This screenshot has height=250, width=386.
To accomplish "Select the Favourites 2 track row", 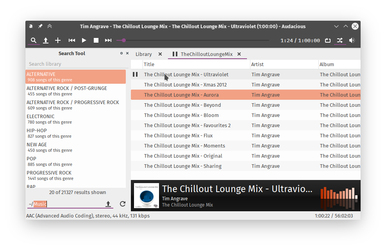I will [x=246, y=126].
